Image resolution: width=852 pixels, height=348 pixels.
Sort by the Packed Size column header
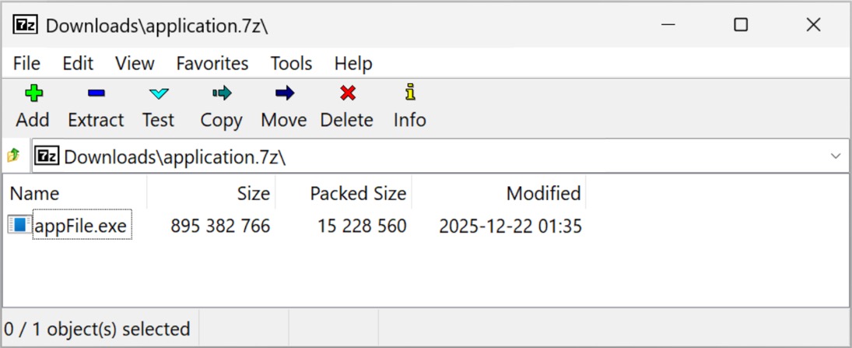pos(358,193)
